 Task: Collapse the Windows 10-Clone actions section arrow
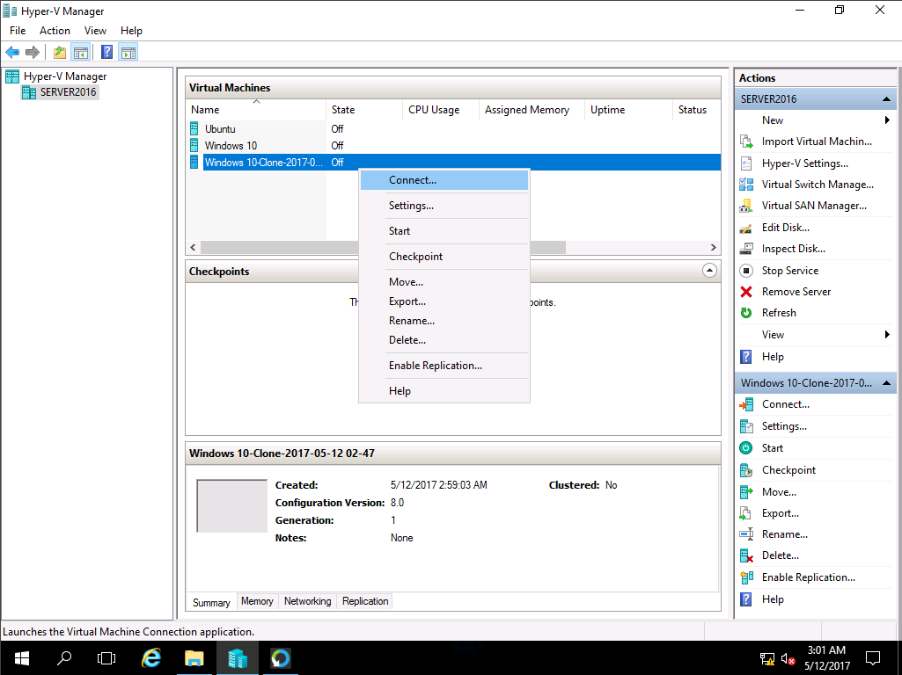click(886, 382)
